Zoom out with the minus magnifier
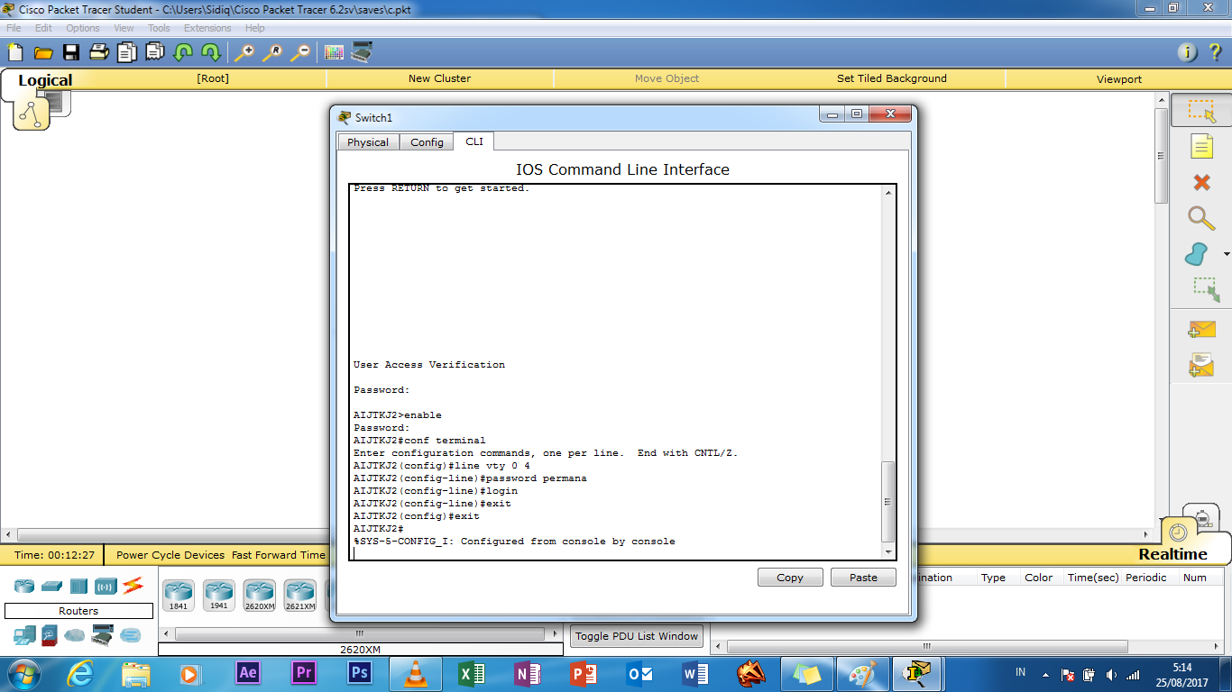This screenshot has height=692, width=1232. (x=299, y=52)
